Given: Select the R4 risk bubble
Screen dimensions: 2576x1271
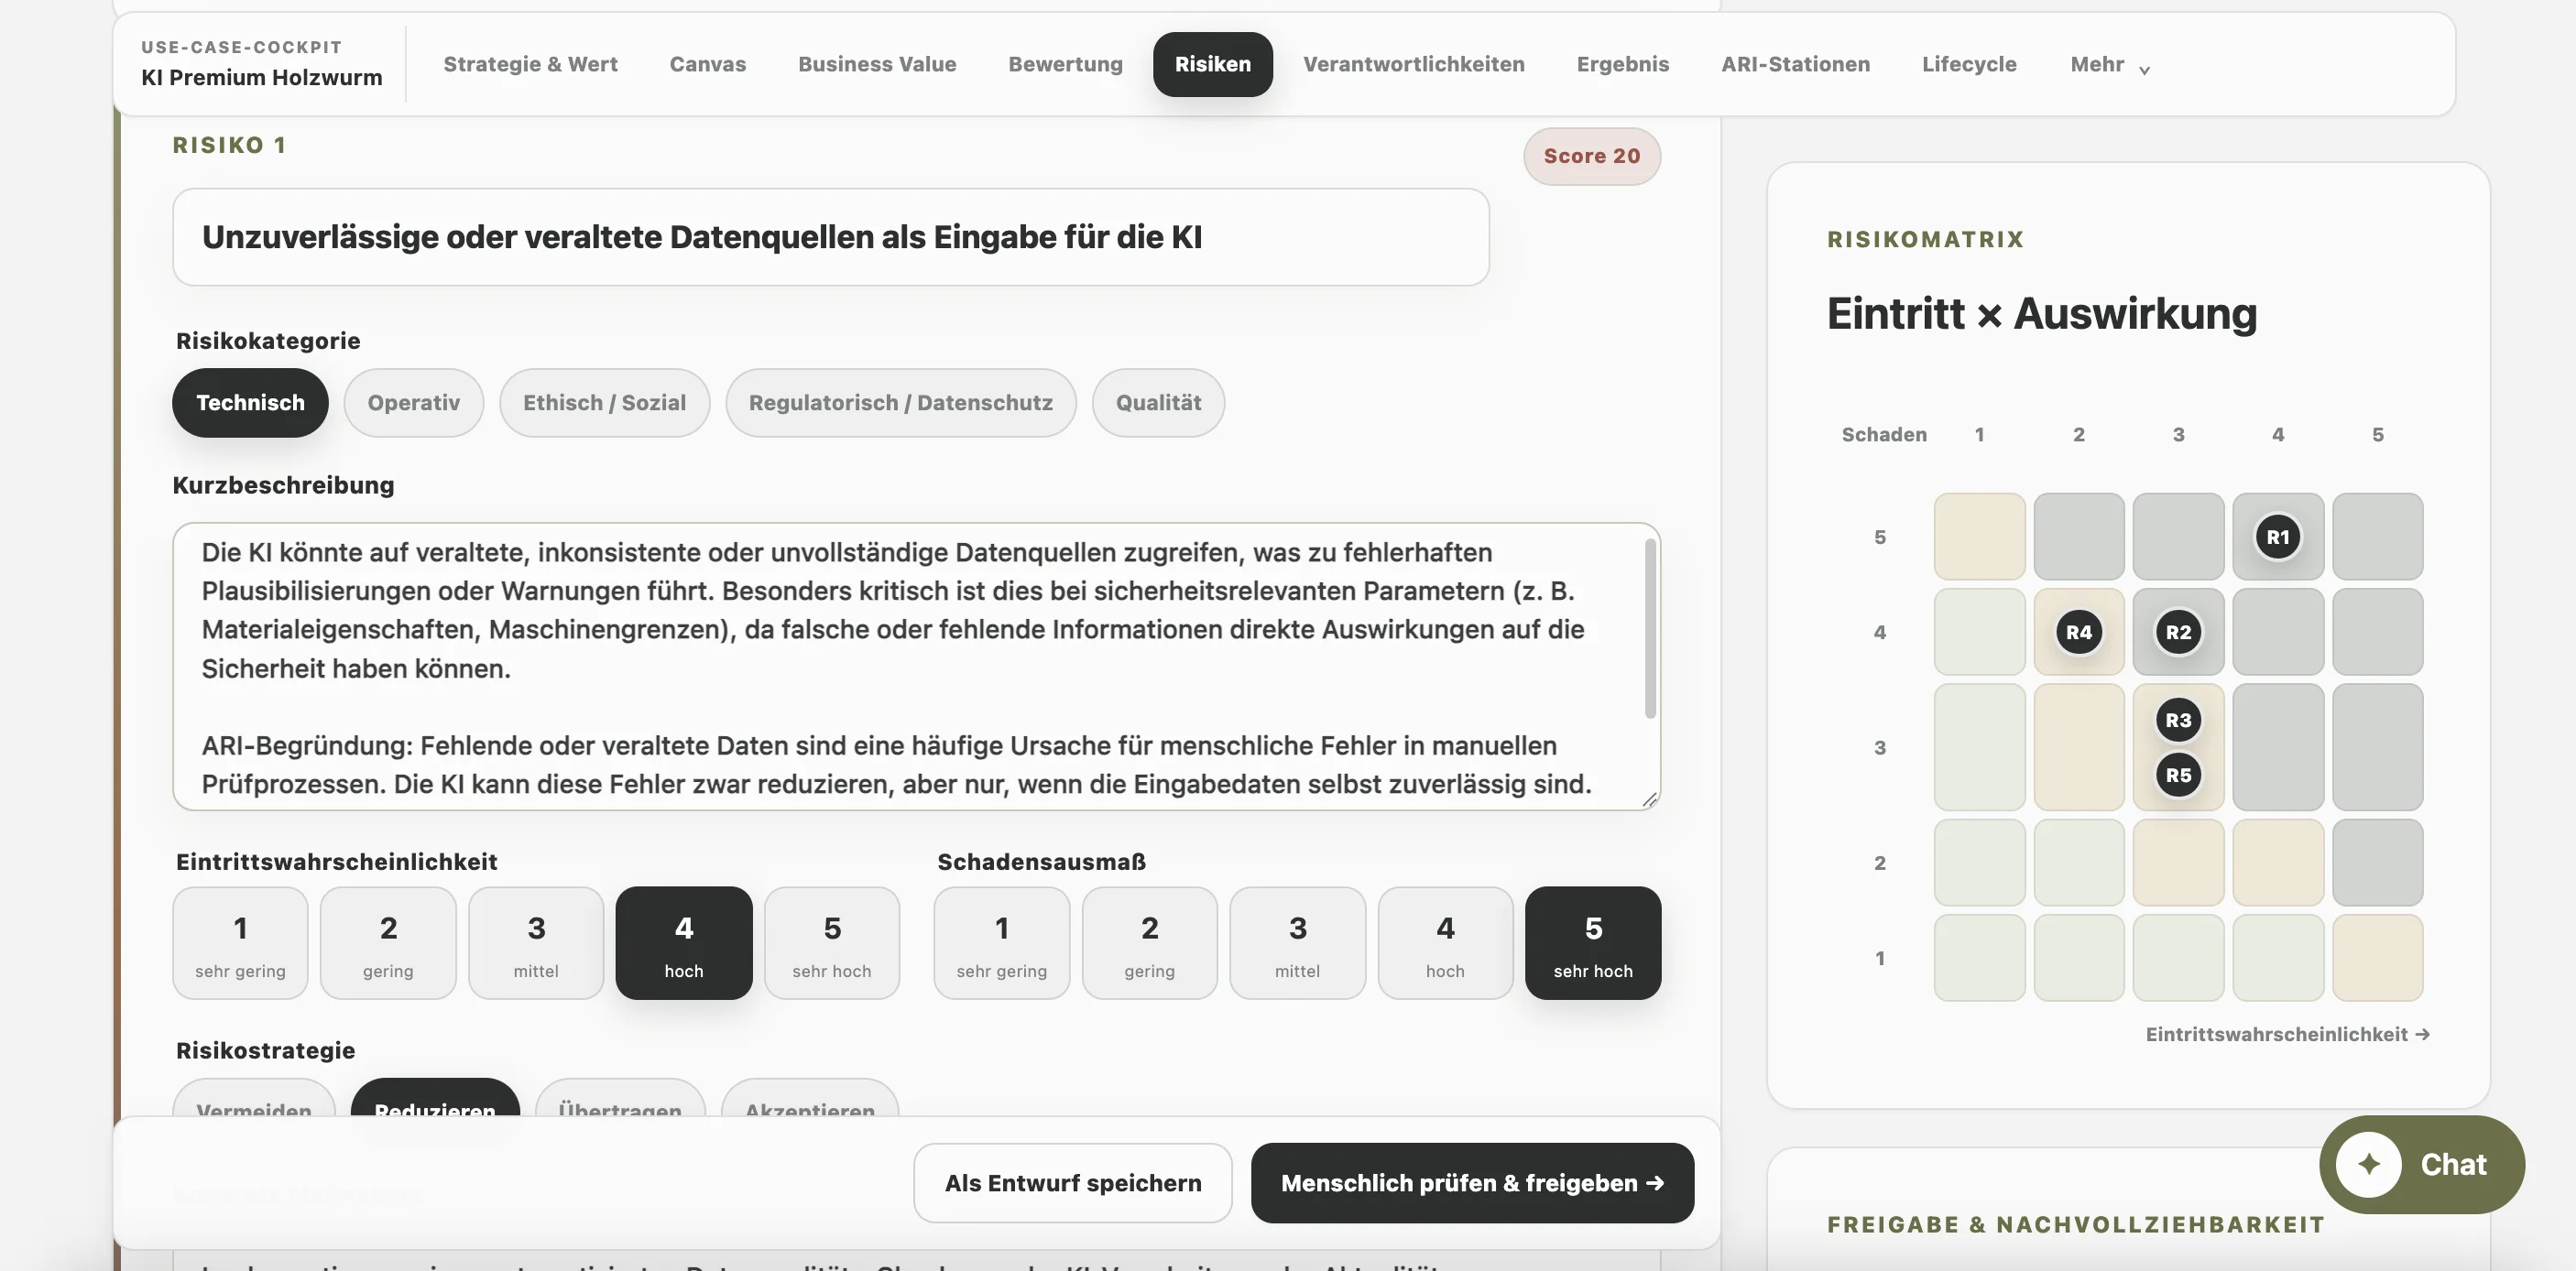Looking at the screenshot, I should (2078, 632).
